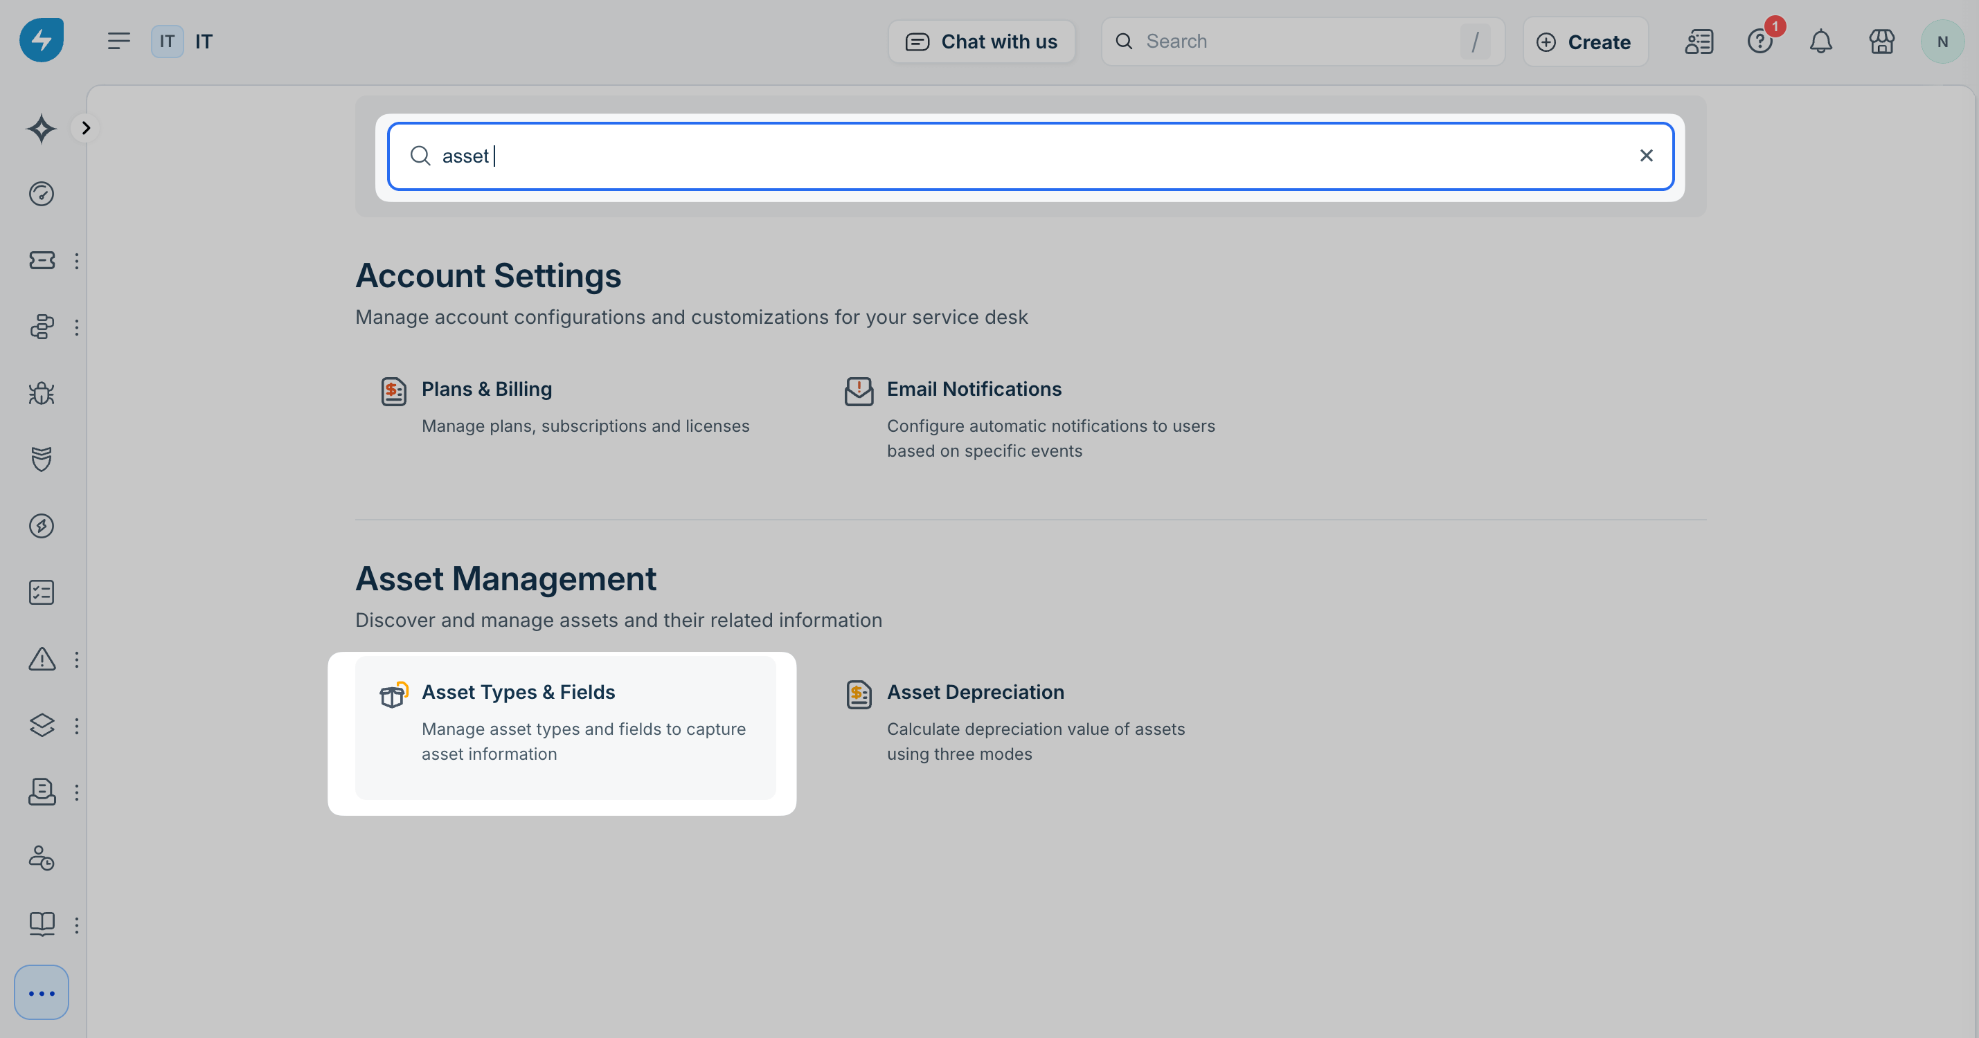Click the Asset Types & Fields box icon
The image size is (1979, 1038).
393,695
